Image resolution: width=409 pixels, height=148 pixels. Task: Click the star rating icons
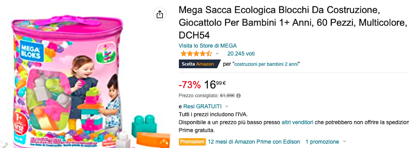pos(196,53)
